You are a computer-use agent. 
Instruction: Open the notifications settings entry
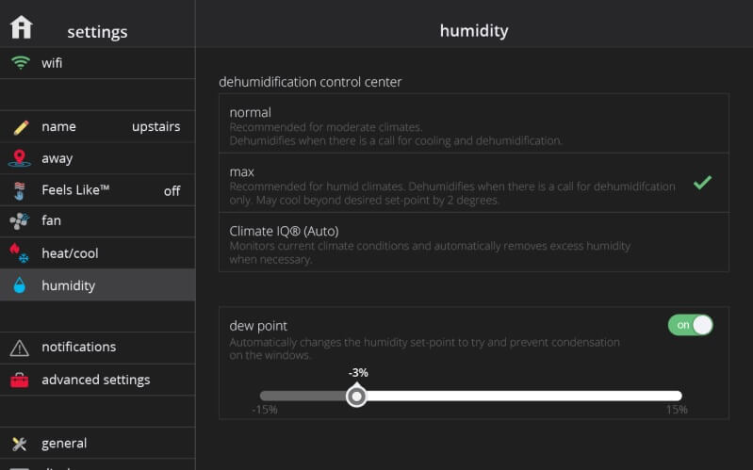click(97, 348)
